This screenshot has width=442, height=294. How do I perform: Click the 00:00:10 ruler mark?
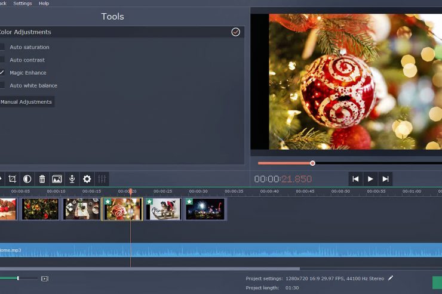point(56,191)
